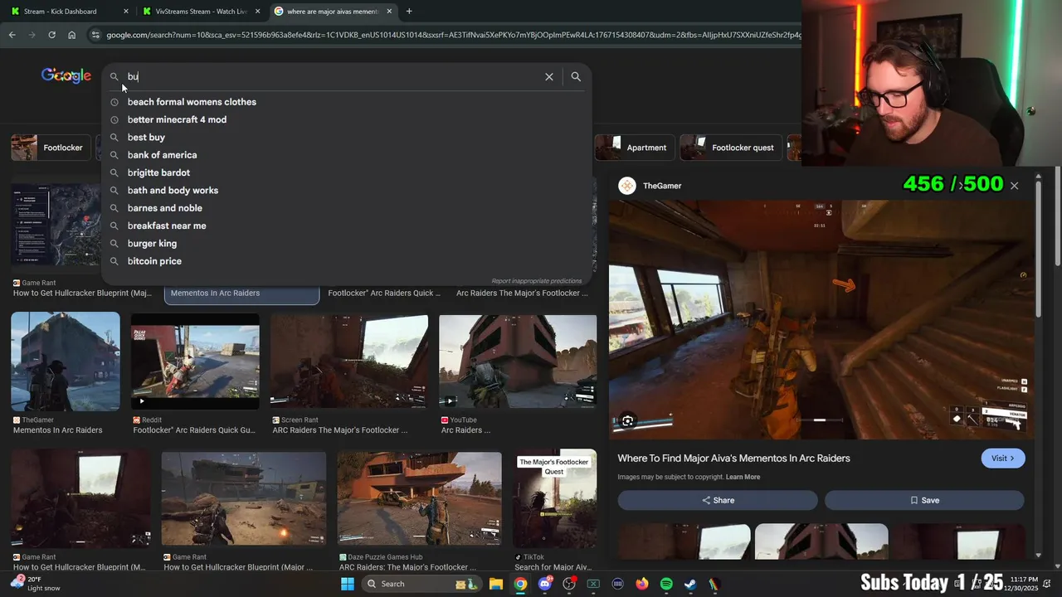Select 'better minecraft 4 mod' suggestion
The height and width of the screenshot is (597, 1062).
tap(177, 119)
